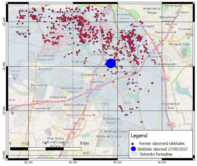197x166 pixels.
Task: Click the Dolomite formation color swatch
Action: pos(135,154)
